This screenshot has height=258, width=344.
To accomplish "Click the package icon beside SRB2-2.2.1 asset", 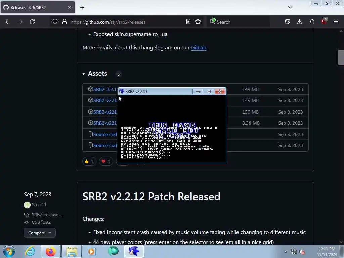I will [x=91, y=89].
